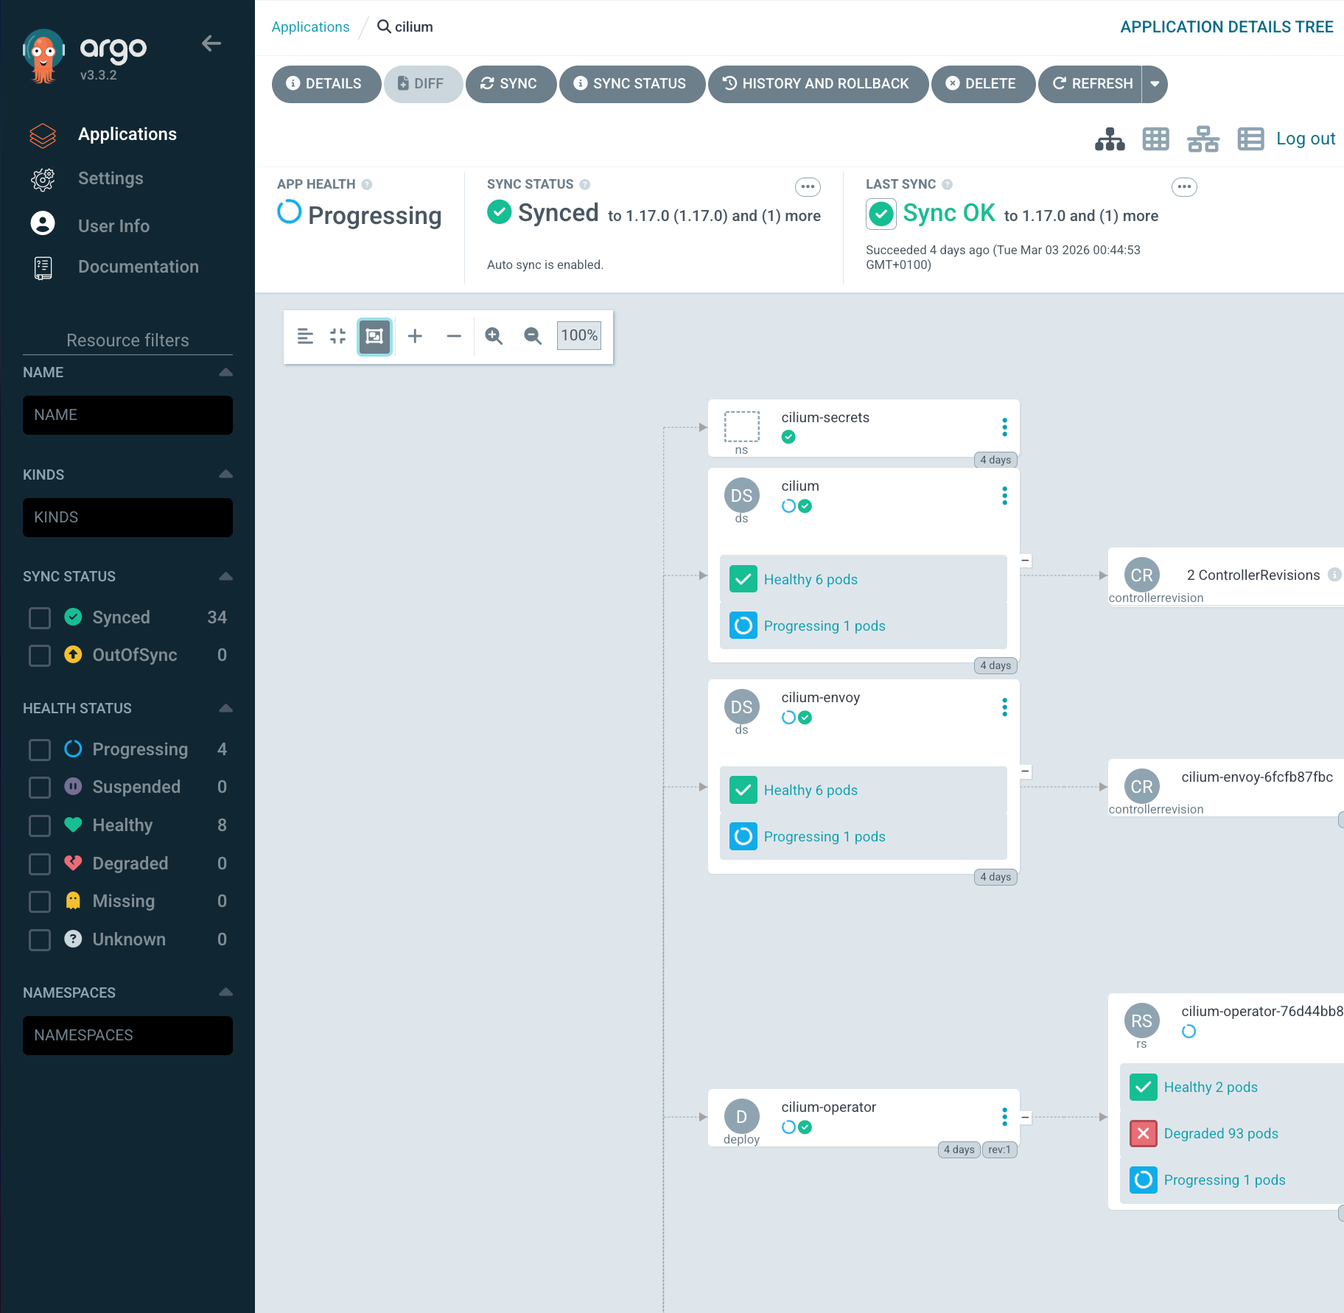
Task: Open the kebab menu on the cilium DaemonSet node
Action: tap(1005, 495)
